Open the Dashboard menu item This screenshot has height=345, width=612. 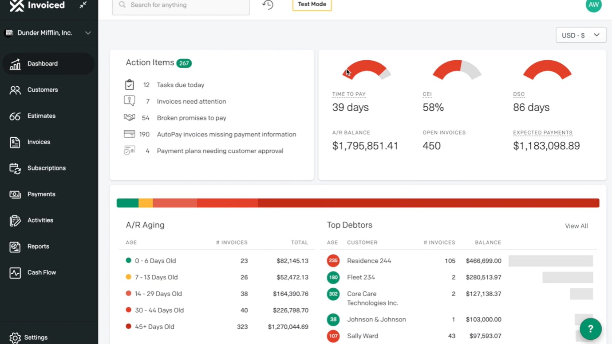[49, 64]
